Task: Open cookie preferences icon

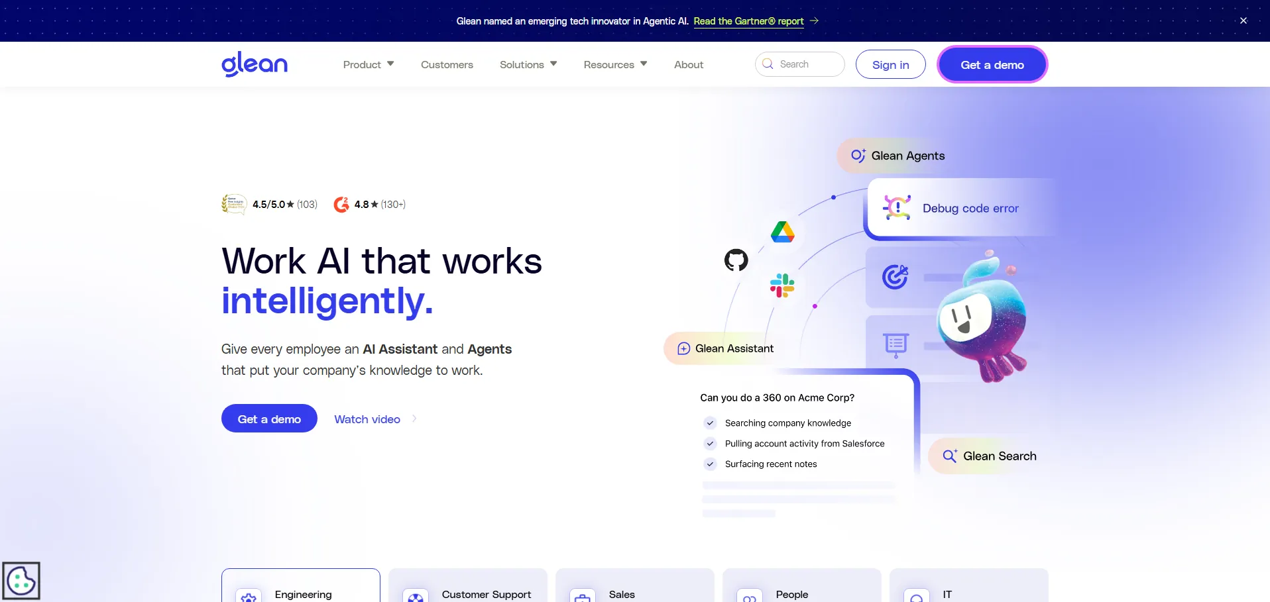Action: [x=21, y=581]
